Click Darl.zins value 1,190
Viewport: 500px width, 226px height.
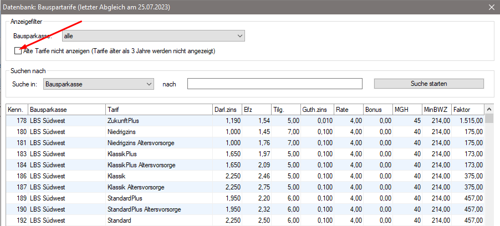[x=233, y=121]
